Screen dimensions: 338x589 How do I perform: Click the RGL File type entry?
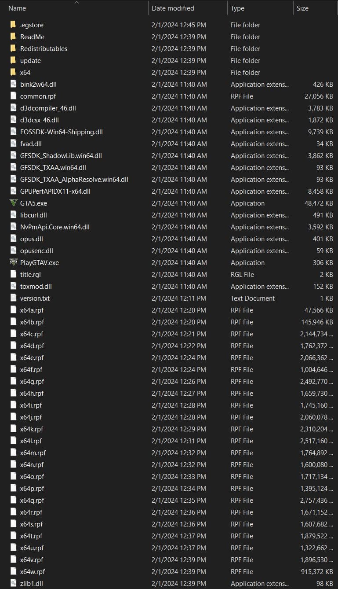click(242, 274)
